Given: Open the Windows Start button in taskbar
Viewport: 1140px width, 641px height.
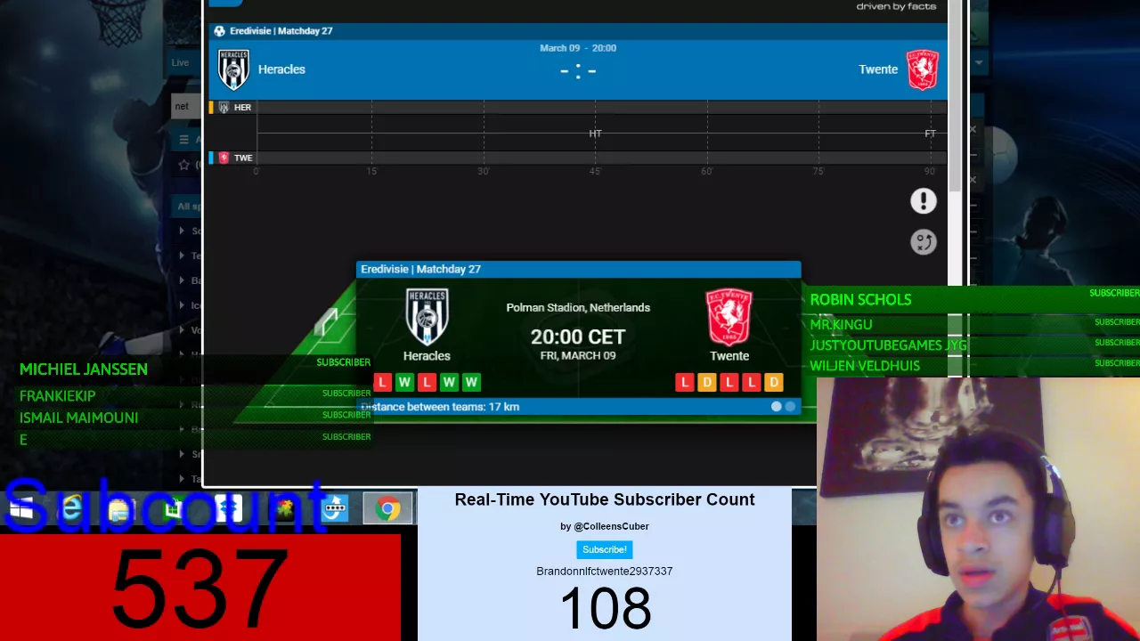Looking at the screenshot, I should click(x=21, y=509).
